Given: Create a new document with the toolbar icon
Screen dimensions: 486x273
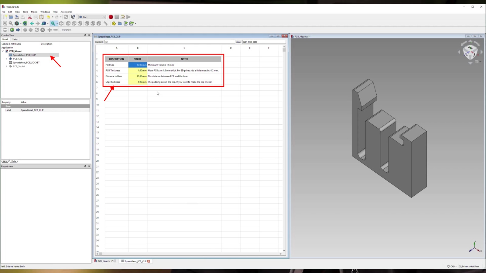Looking at the screenshot, I should point(5,17).
